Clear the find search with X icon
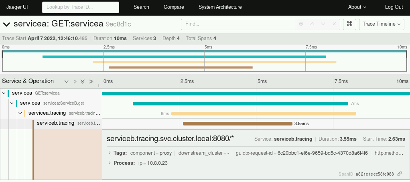 (334, 24)
